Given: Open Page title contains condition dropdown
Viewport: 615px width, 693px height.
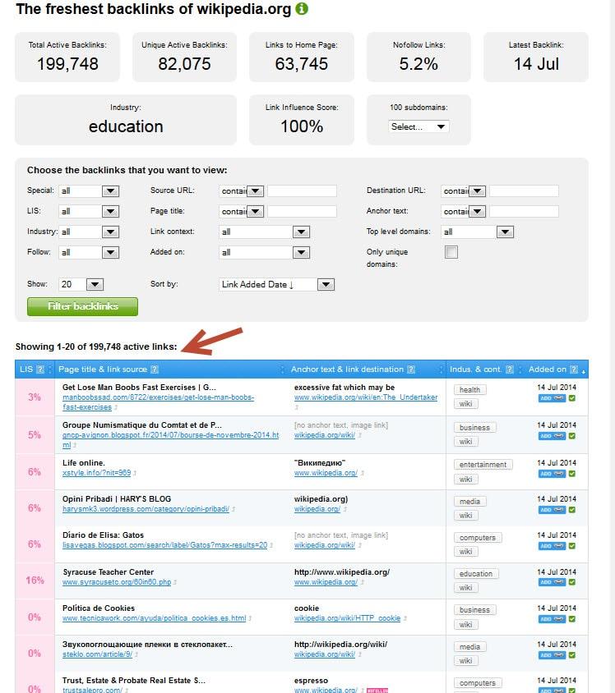Looking at the screenshot, I should [242, 211].
